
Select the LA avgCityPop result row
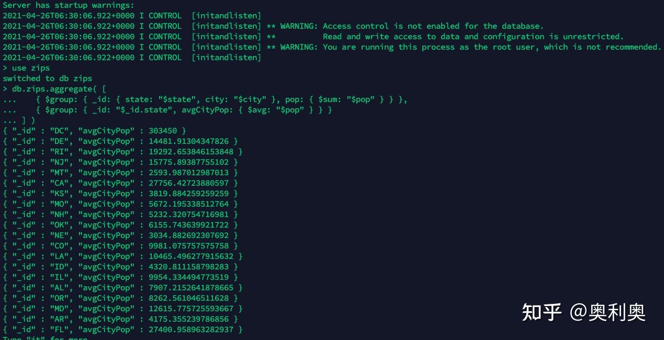(x=122, y=256)
